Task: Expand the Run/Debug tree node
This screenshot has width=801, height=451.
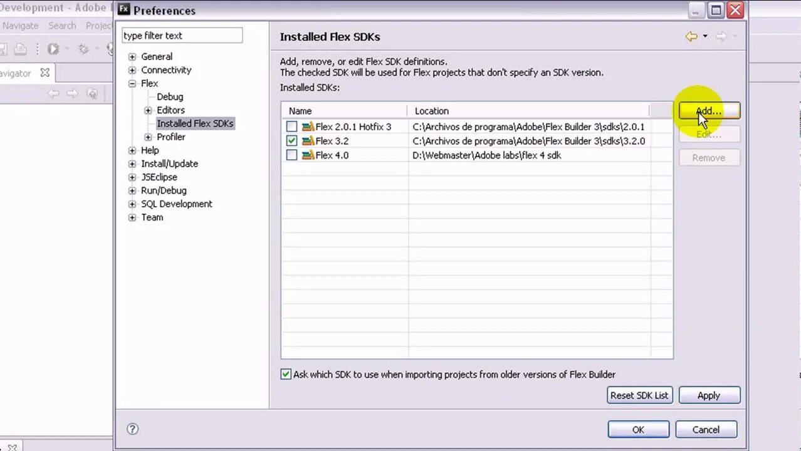Action: point(132,190)
